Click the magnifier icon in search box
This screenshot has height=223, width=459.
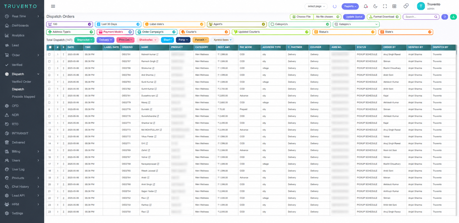tap(436, 17)
